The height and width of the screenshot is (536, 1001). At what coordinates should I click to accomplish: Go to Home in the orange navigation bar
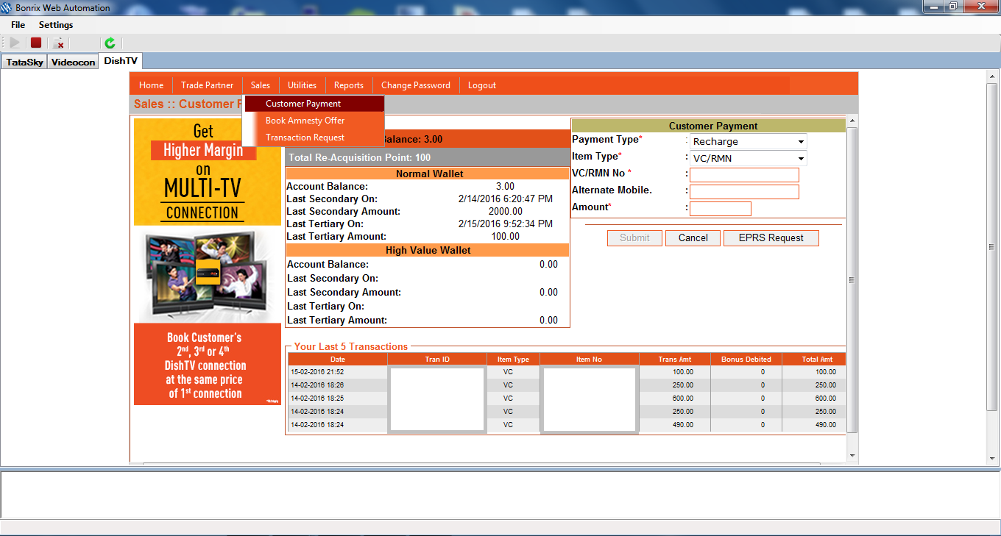[151, 85]
